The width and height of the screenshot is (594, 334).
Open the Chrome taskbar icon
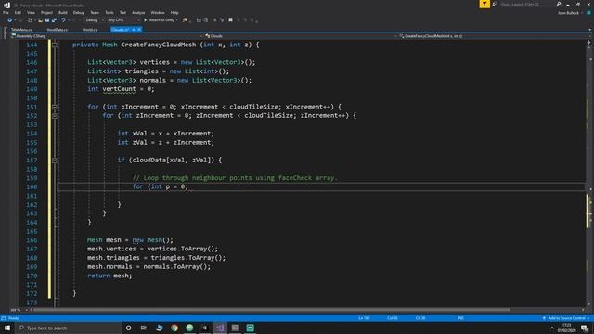(x=174, y=328)
